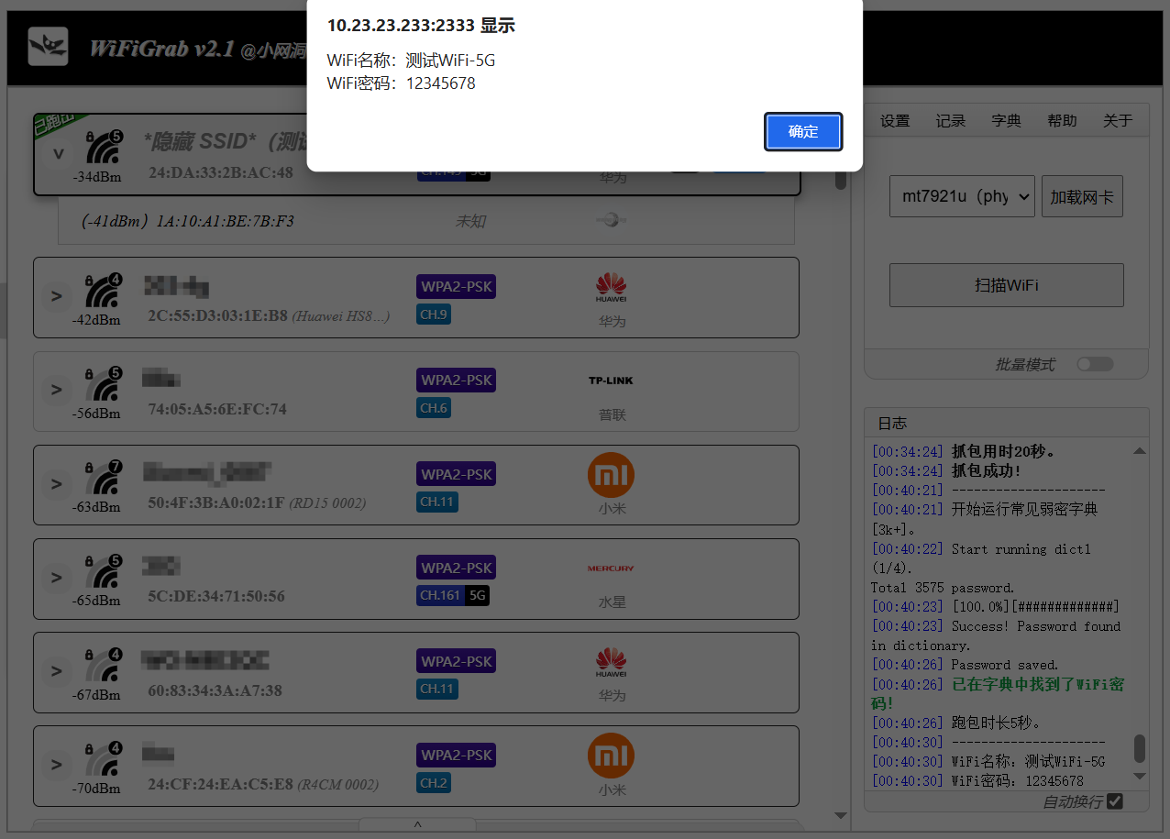Screen dimensions: 1170x839
Task: Click the log panel scrollbar thumb
Action: 1140,748
